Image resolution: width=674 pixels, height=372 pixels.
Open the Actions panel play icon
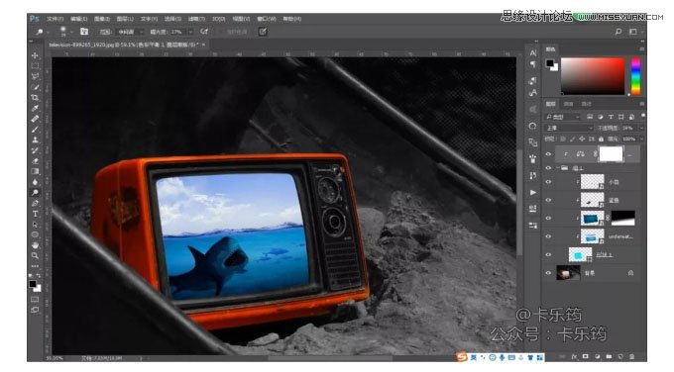point(533,192)
